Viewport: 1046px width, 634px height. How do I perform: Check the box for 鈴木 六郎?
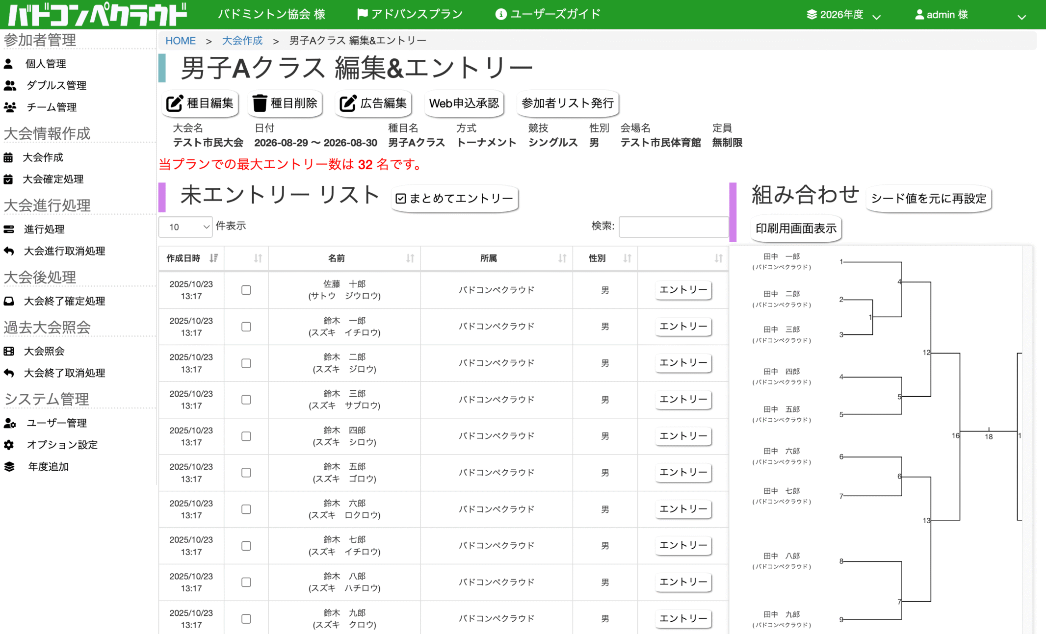point(246,509)
